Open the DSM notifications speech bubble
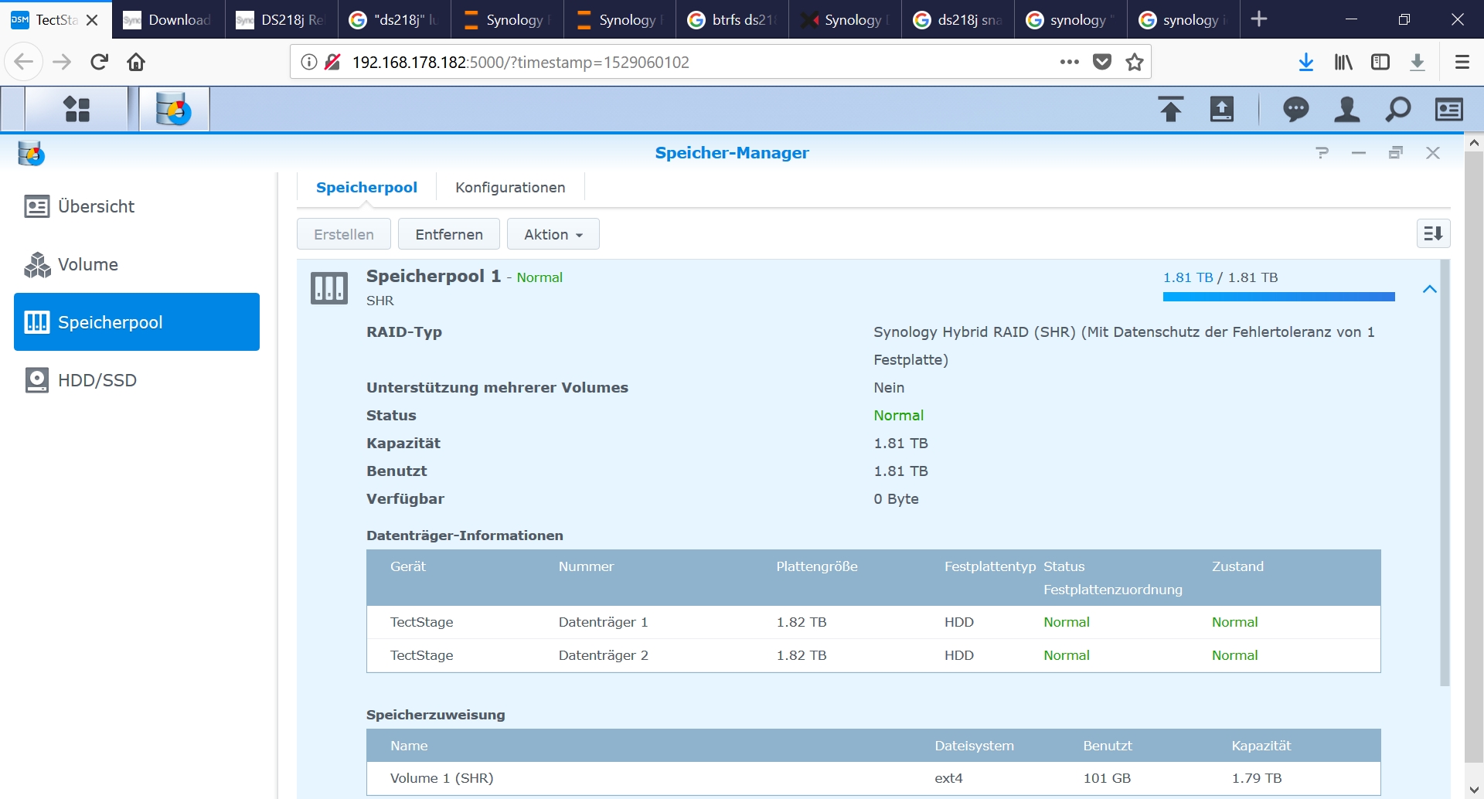 point(1295,110)
